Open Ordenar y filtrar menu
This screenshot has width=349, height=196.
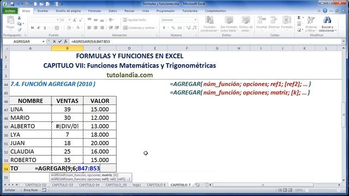[311, 24]
